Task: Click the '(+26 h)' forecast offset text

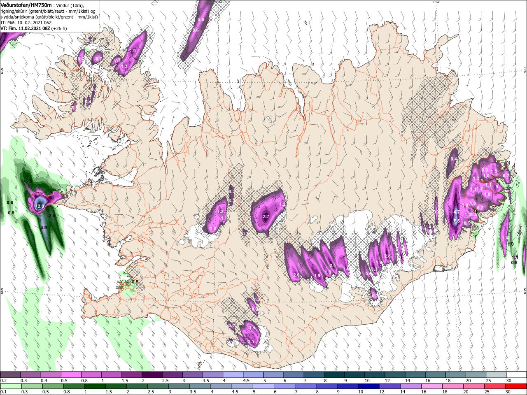Action: coord(59,28)
